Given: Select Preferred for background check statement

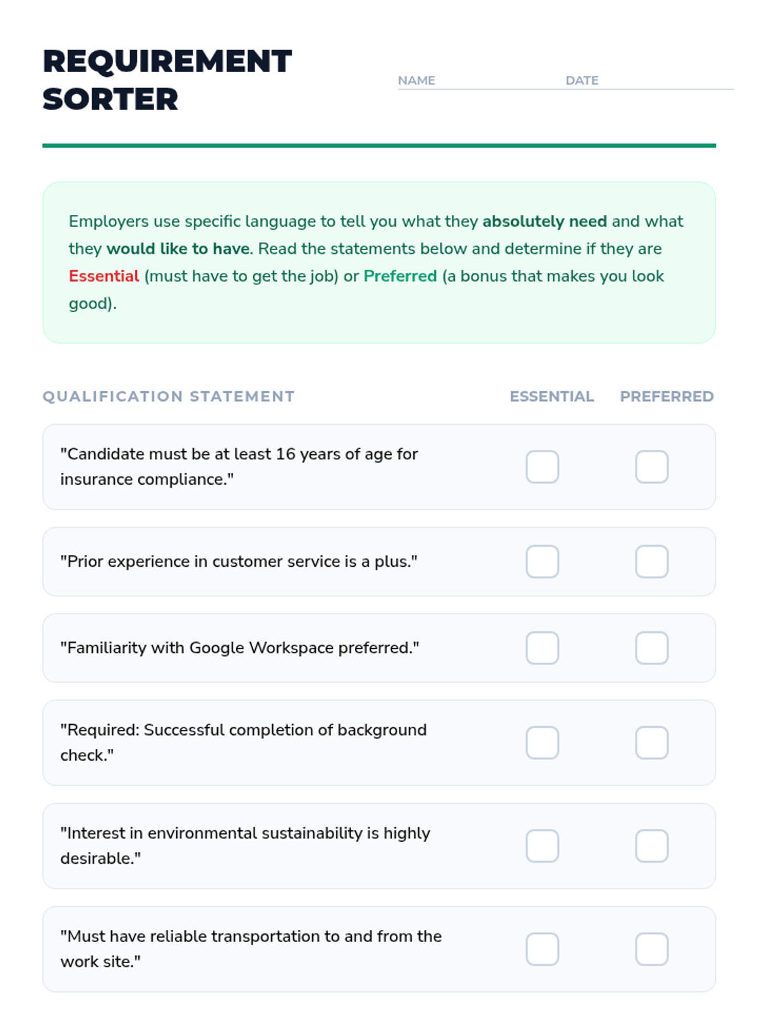Looking at the screenshot, I should click(651, 742).
